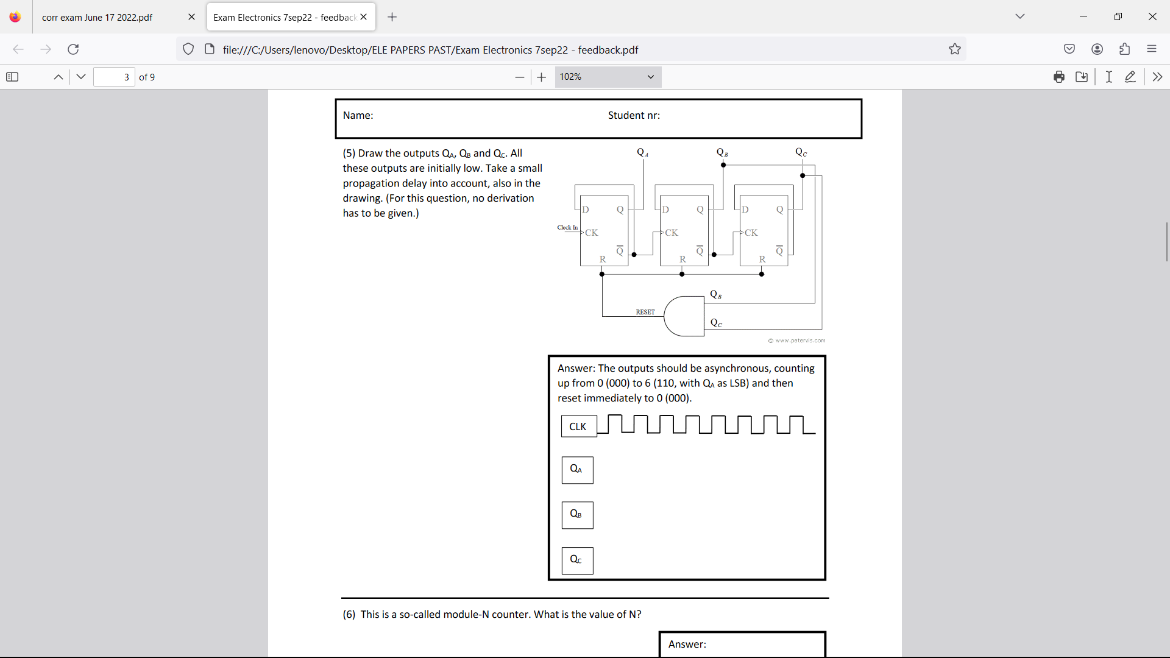Zoom out using the minus control
Image resolution: width=1170 pixels, height=658 pixels.
pyautogui.click(x=519, y=77)
